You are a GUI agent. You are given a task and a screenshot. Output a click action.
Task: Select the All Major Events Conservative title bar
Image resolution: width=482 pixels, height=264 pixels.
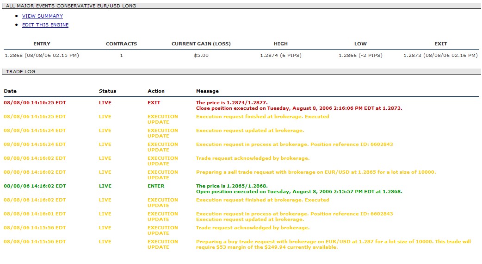point(71,6)
